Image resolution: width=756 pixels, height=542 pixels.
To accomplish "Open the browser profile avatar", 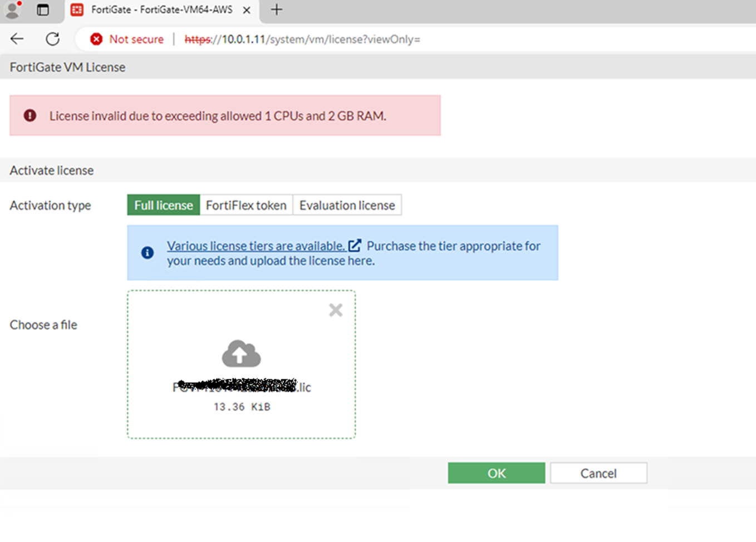I will pos(12,9).
